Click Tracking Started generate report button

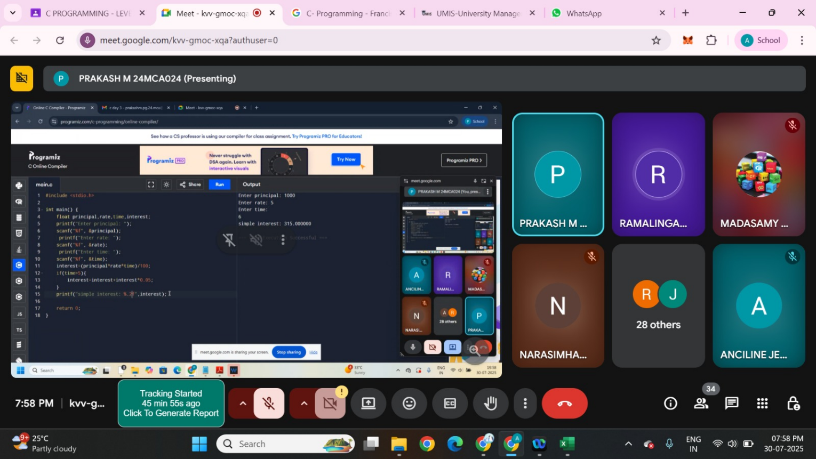pyautogui.click(x=171, y=404)
